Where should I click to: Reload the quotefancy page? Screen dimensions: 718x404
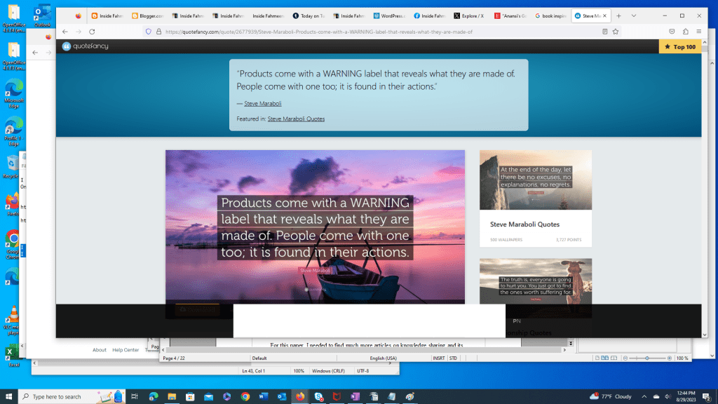[x=92, y=32]
